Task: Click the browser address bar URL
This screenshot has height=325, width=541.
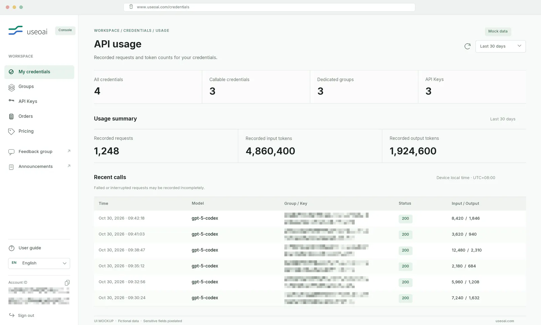Action: click(163, 7)
